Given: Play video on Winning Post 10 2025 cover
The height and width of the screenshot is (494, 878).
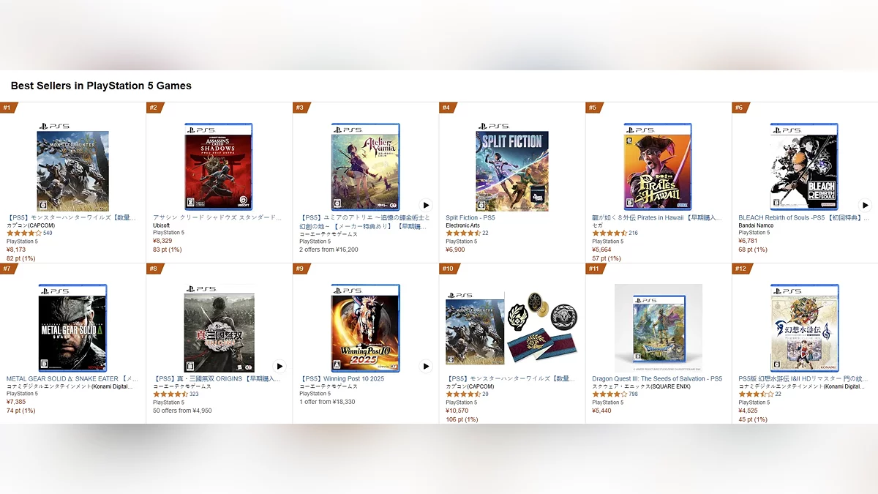Looking at the screenshot, I should (x=426, y=366).
